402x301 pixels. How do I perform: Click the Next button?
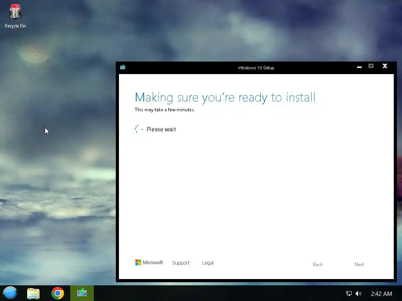click(359, 265)
